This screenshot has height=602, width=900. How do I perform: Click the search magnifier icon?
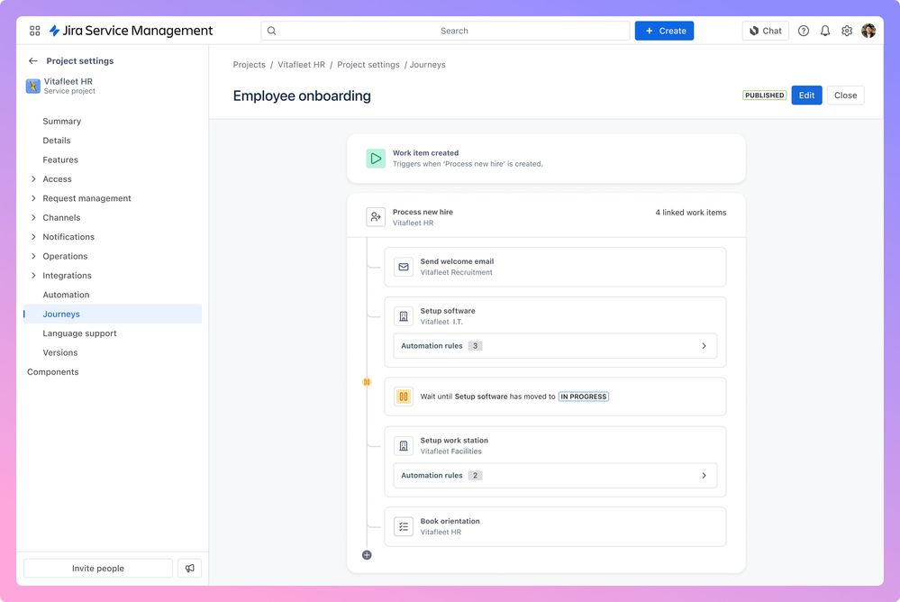coord(271,31)
